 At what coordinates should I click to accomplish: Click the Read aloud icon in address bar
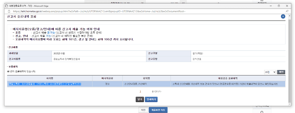tap(287, 11)
